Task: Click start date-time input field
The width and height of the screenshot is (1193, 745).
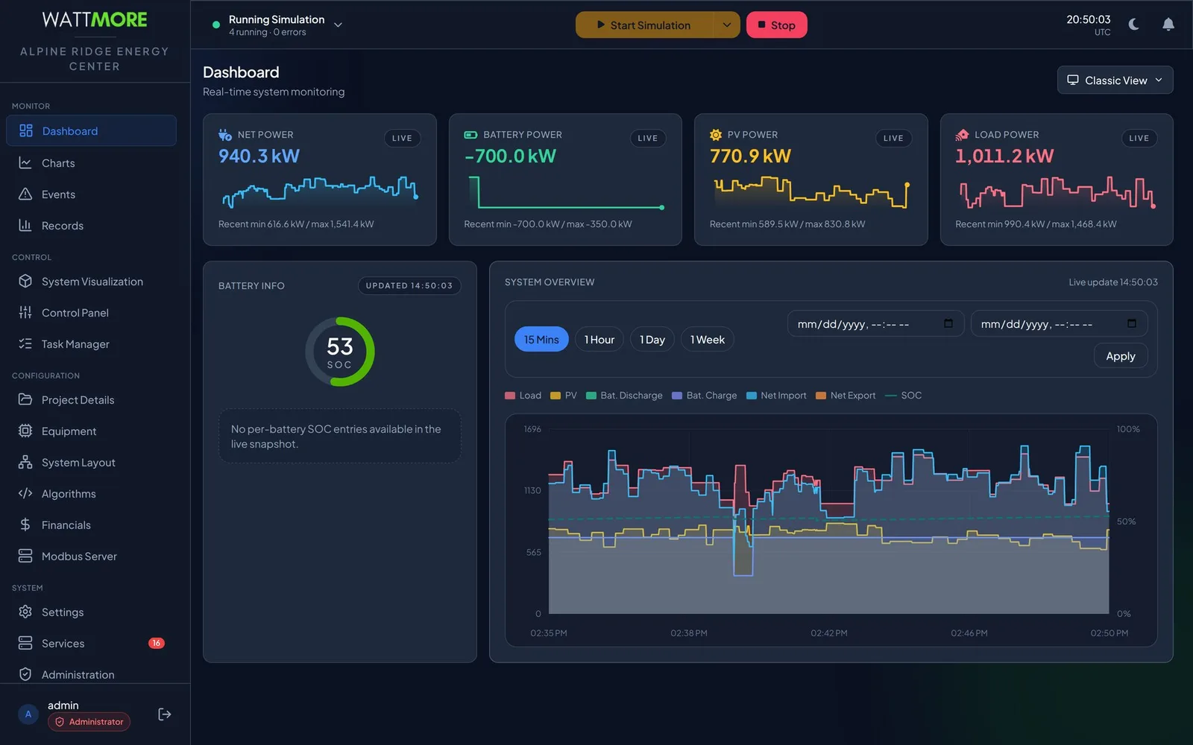Action: click(x=875, y=324)
